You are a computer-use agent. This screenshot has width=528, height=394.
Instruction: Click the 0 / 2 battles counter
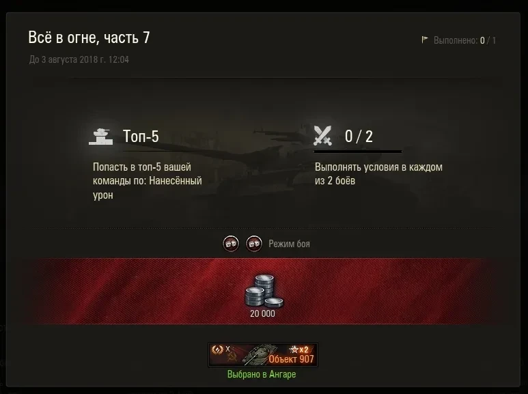[359, 137]
